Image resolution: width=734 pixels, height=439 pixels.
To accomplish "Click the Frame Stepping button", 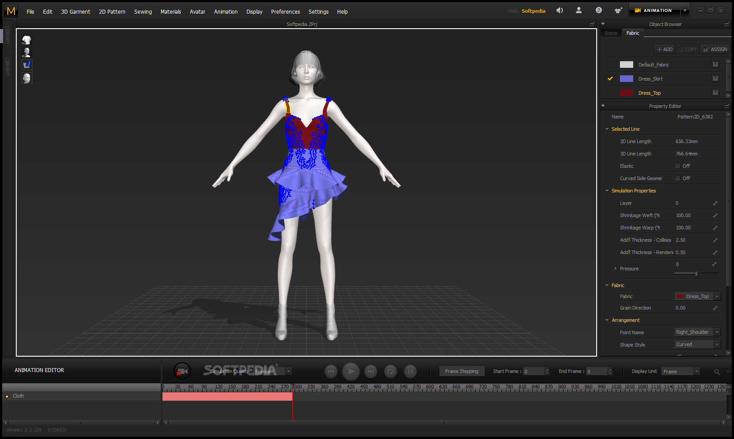I will [x=462, y=371].
